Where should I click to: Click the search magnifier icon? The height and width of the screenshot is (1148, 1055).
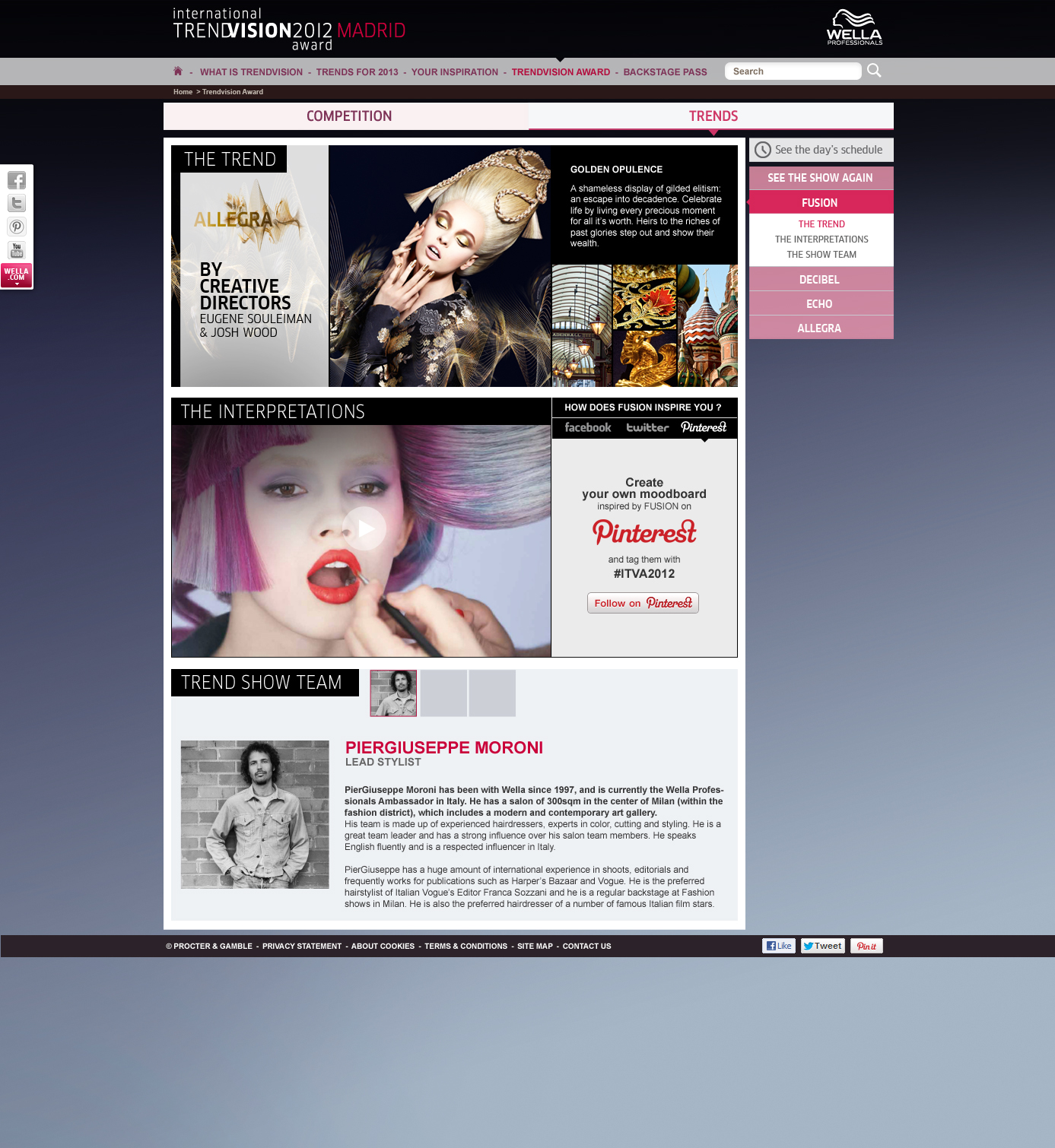(874, 71)
